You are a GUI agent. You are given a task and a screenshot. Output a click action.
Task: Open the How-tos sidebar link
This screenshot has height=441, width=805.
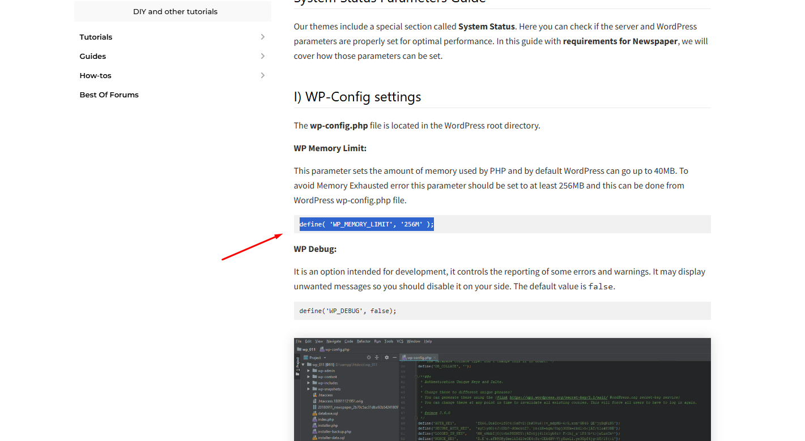(x=95, y=75)
